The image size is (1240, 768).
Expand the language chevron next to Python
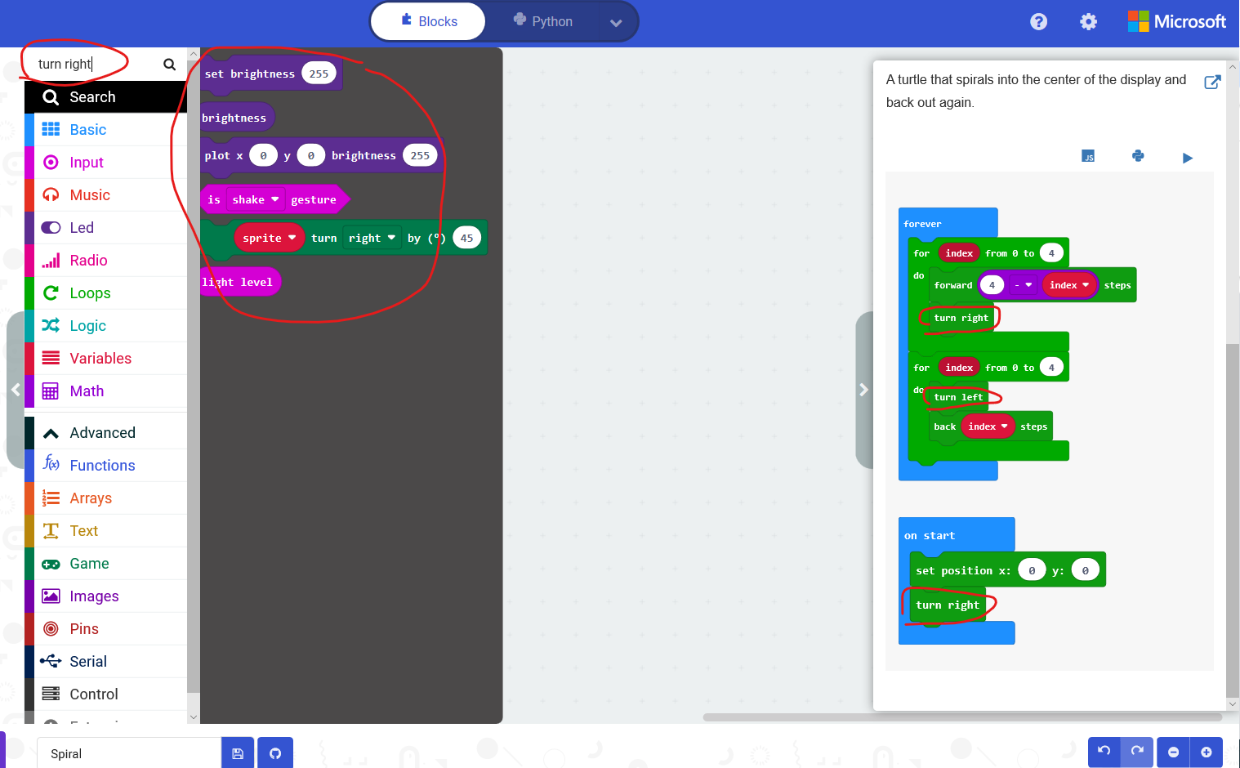tap(617, 22)
